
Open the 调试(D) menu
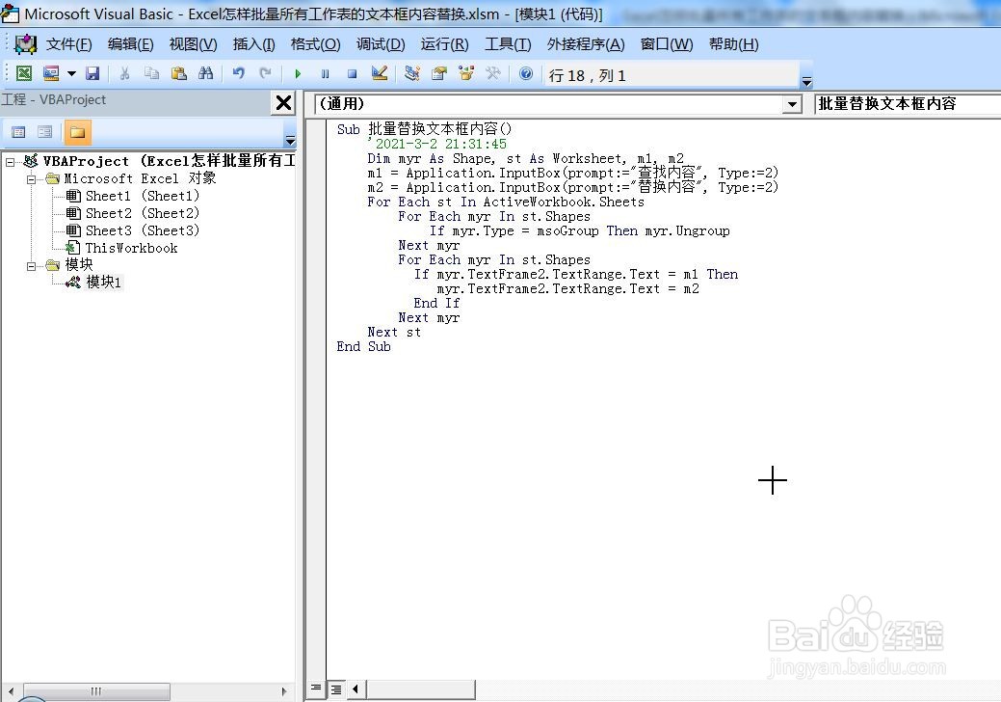[x=381, y=44]
